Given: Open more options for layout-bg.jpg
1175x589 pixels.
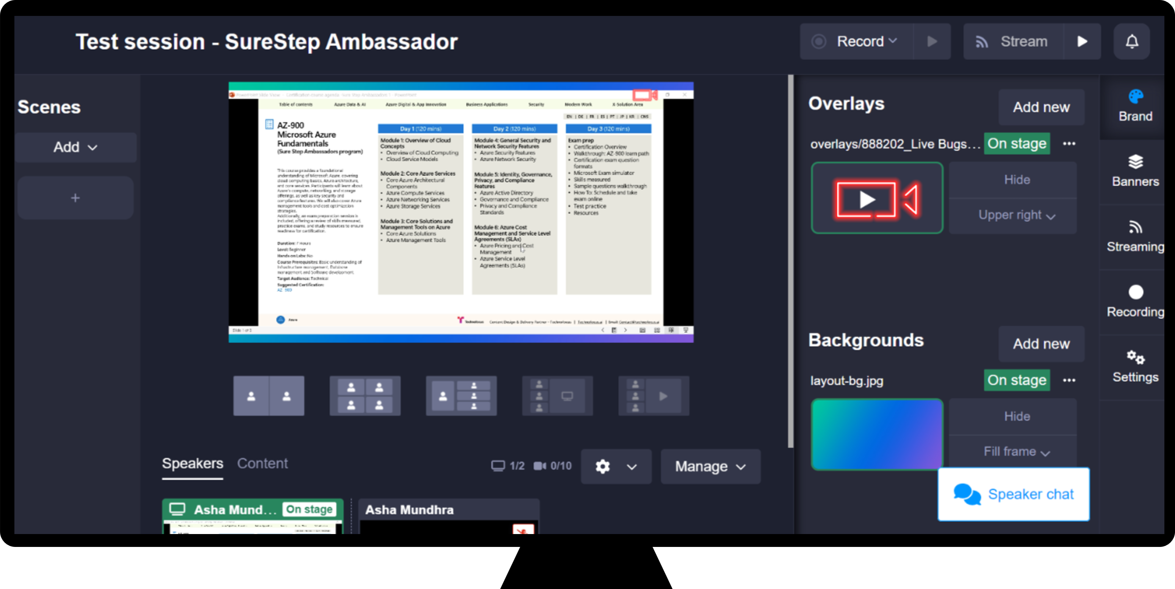Looking at the screenshot, I should click(x=1069, y=380).
